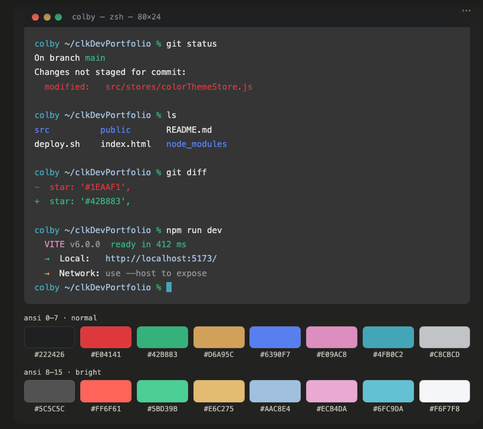Choose the #4FB0C2 cyan swatch
Screen dimensions: 483x429
pyautogui.click(x=388, y=337)
